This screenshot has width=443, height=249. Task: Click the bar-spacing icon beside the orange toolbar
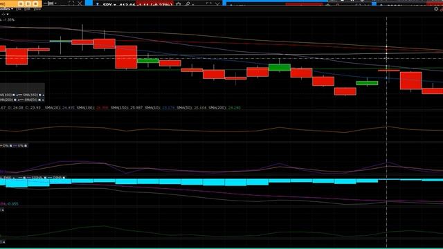50,3
